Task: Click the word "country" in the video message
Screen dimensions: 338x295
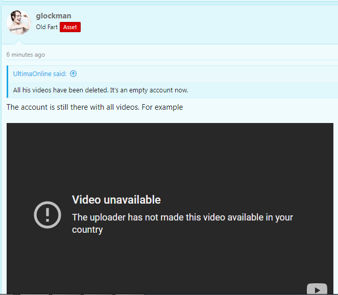Action: coord(87,230)
